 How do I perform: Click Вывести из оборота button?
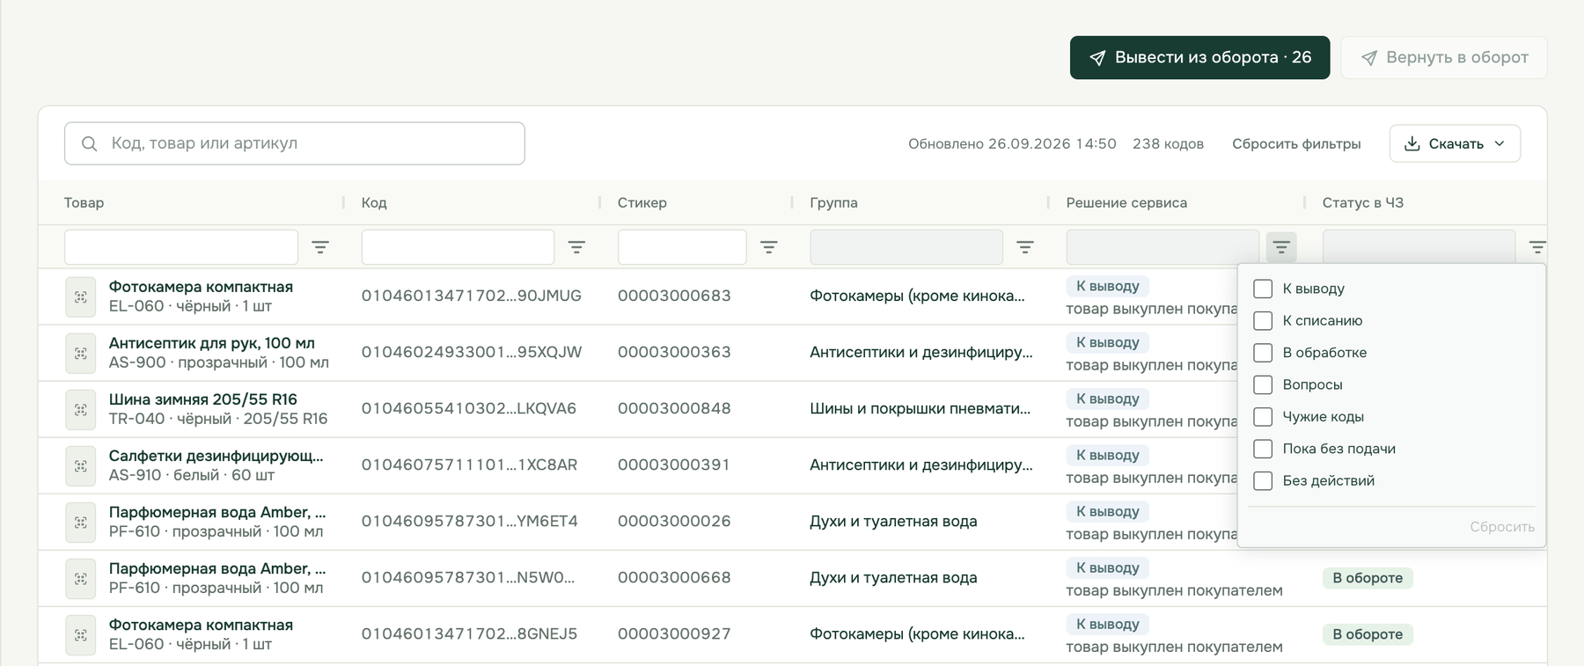(1199, 57)
